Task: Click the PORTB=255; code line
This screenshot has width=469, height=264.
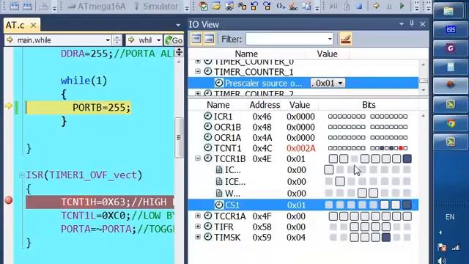Action: [101, 108]
